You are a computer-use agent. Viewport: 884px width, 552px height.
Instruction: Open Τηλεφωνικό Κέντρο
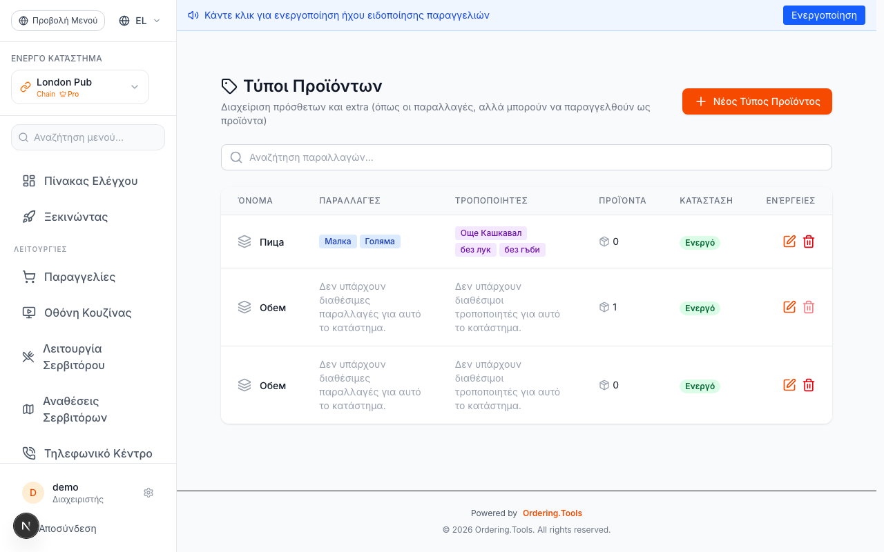(x=88, y=453)
